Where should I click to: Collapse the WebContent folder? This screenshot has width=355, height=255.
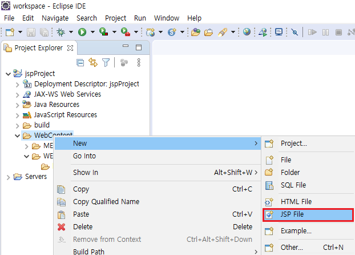tap(18, 136)
